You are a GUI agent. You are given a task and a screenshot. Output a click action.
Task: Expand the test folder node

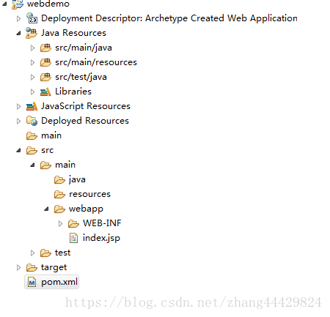(32, 253)
